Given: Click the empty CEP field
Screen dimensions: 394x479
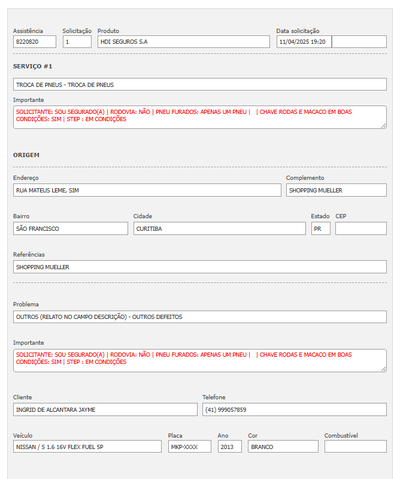Looking at the screenshot, I should click(x=360, y=228).
